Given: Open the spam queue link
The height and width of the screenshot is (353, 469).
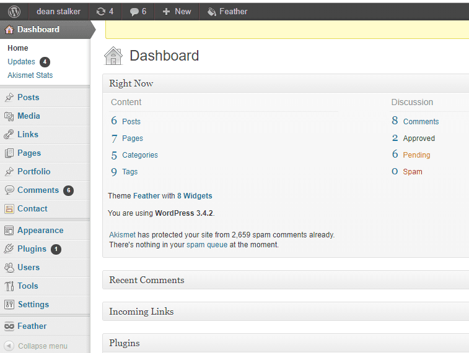Looking at the screenshot, I should tap(207, 245).
